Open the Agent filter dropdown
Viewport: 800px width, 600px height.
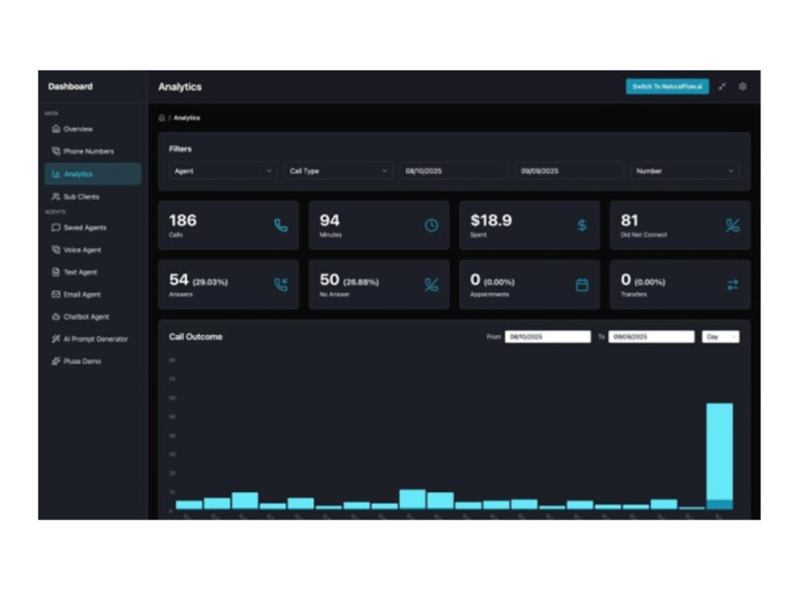coord(223,171)
